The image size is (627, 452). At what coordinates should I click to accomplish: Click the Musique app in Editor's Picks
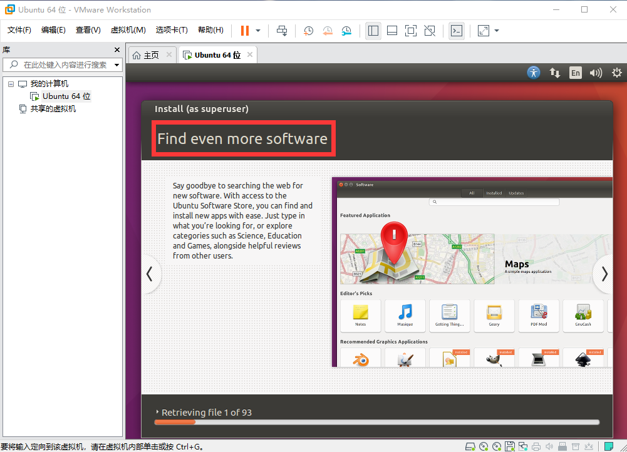click(x=405, y=316)
